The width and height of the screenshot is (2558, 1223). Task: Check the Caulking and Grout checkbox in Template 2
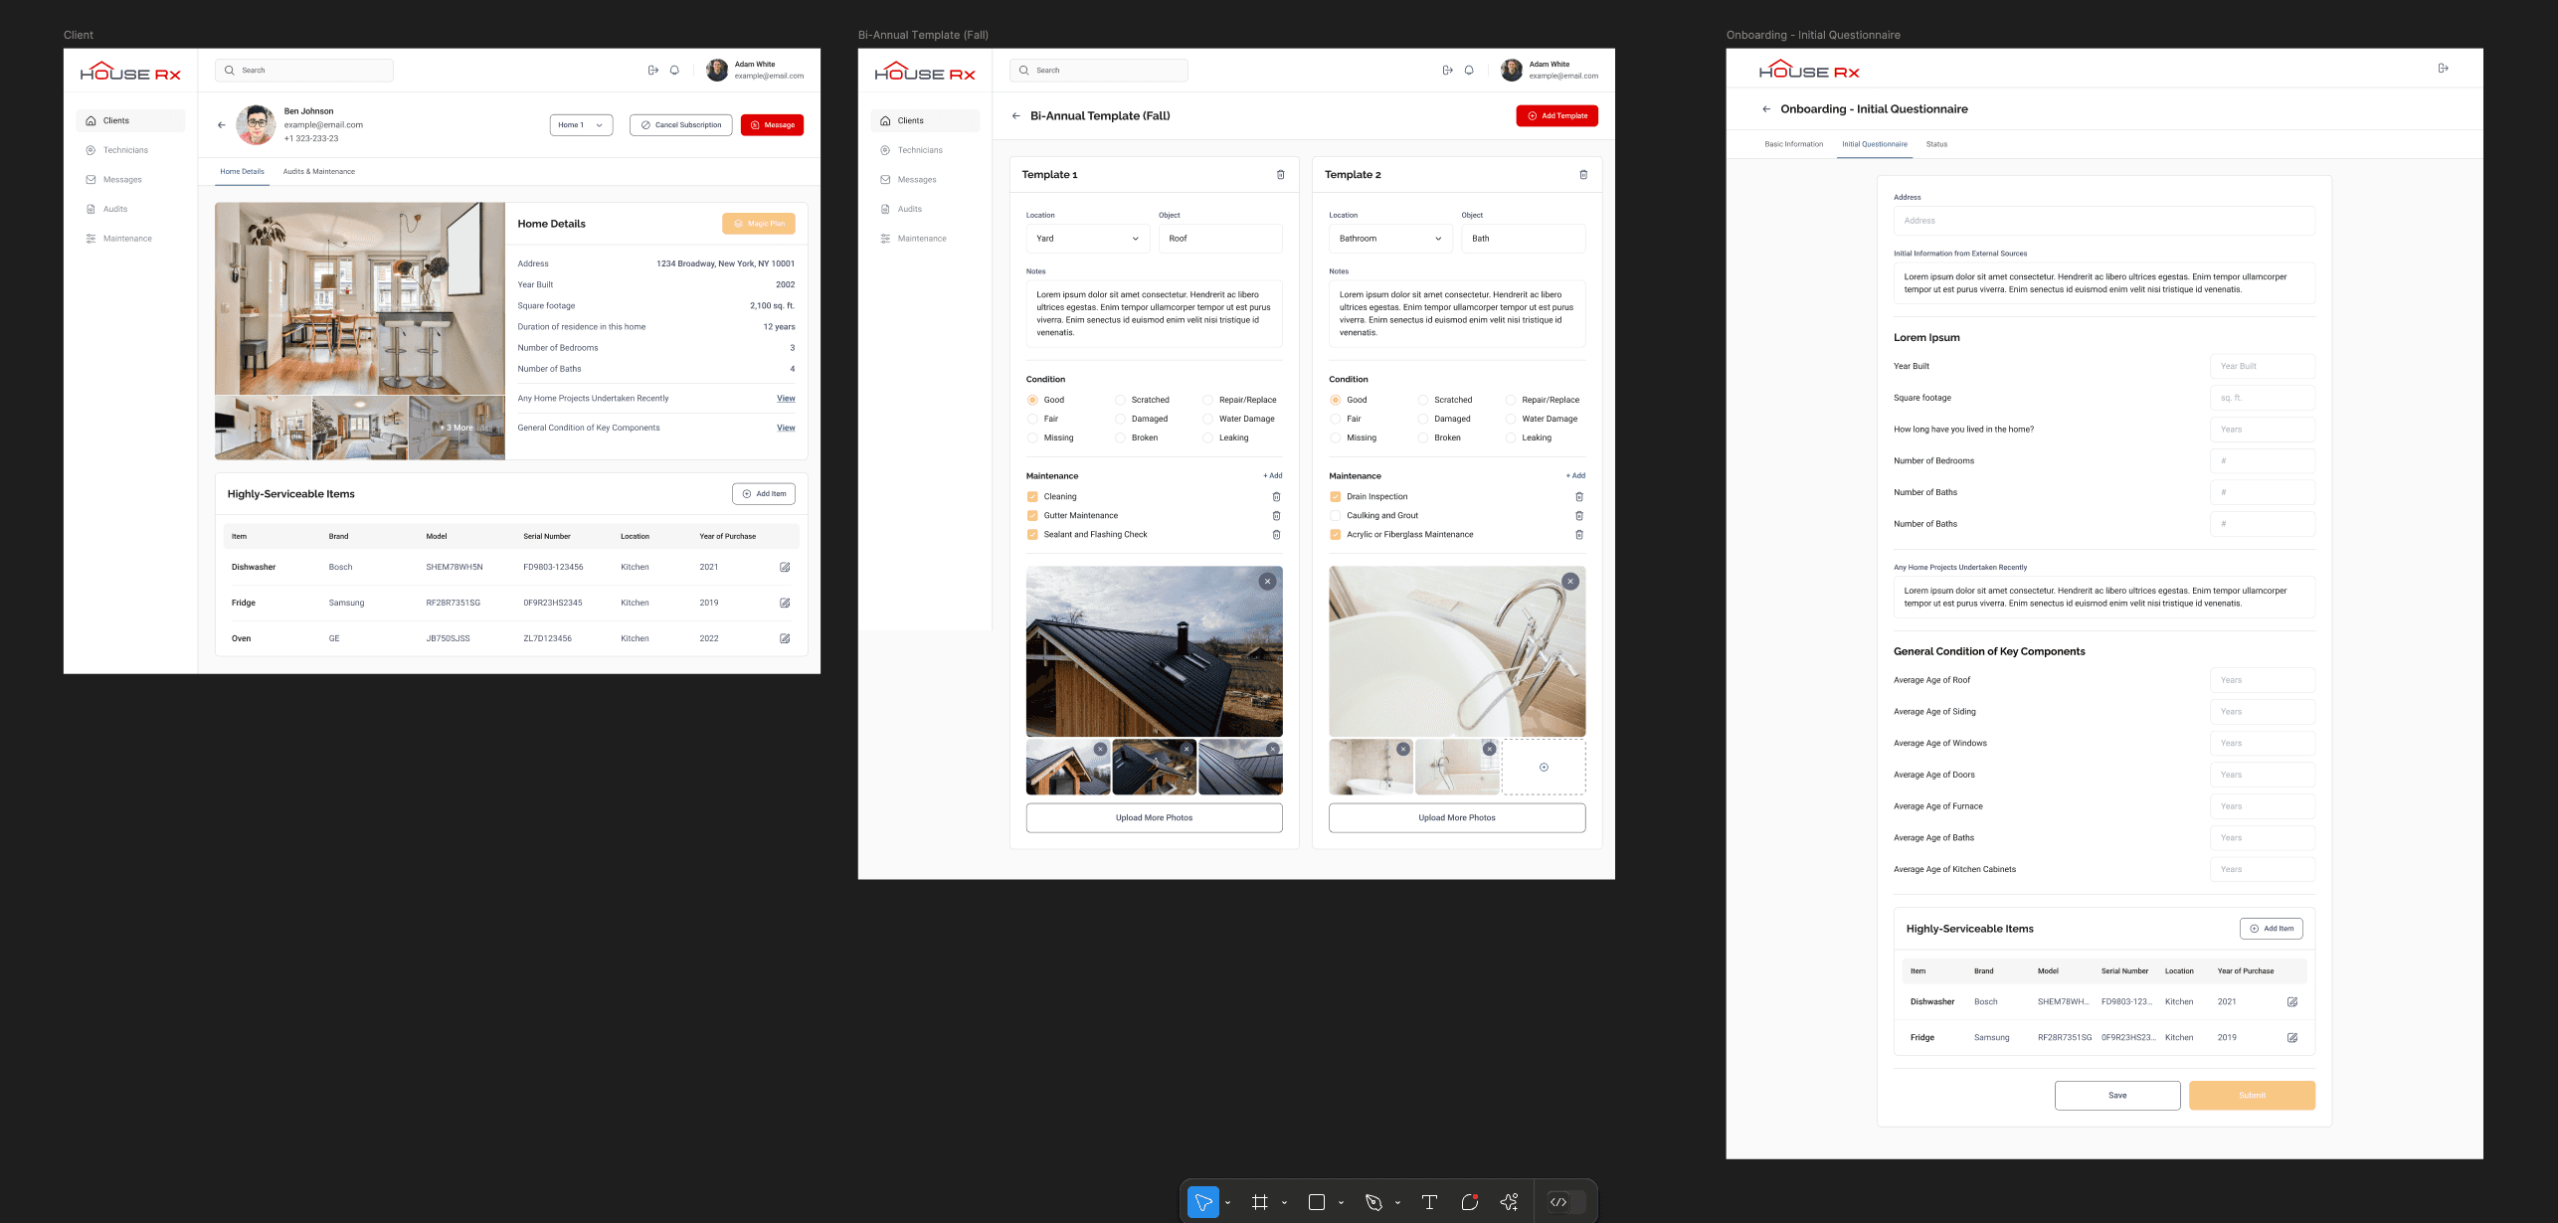1335,515
